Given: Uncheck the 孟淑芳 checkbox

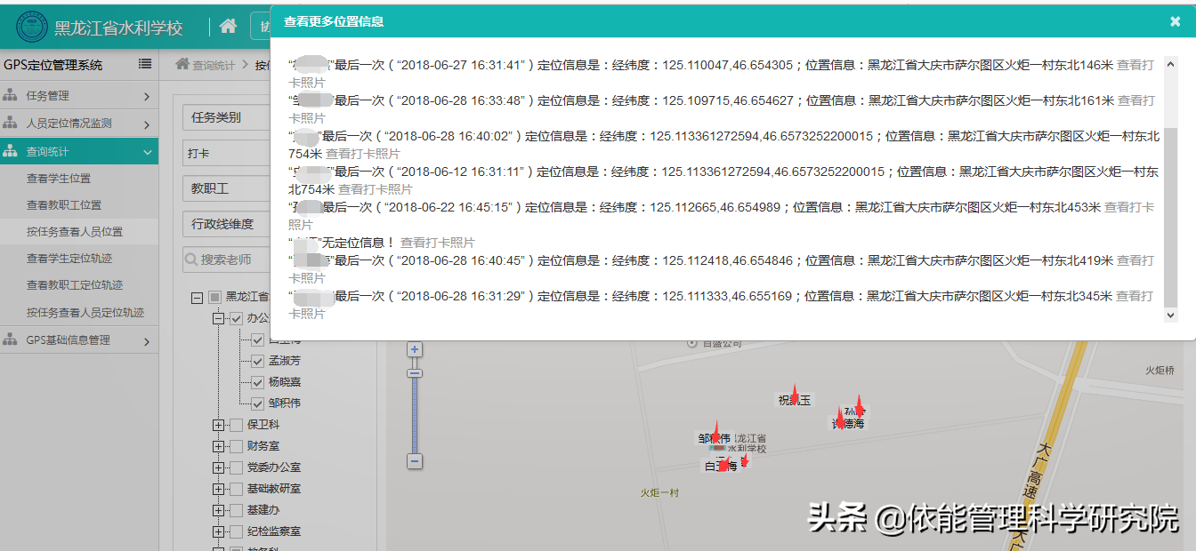Looking at the screenshot, I should point(258,361).
